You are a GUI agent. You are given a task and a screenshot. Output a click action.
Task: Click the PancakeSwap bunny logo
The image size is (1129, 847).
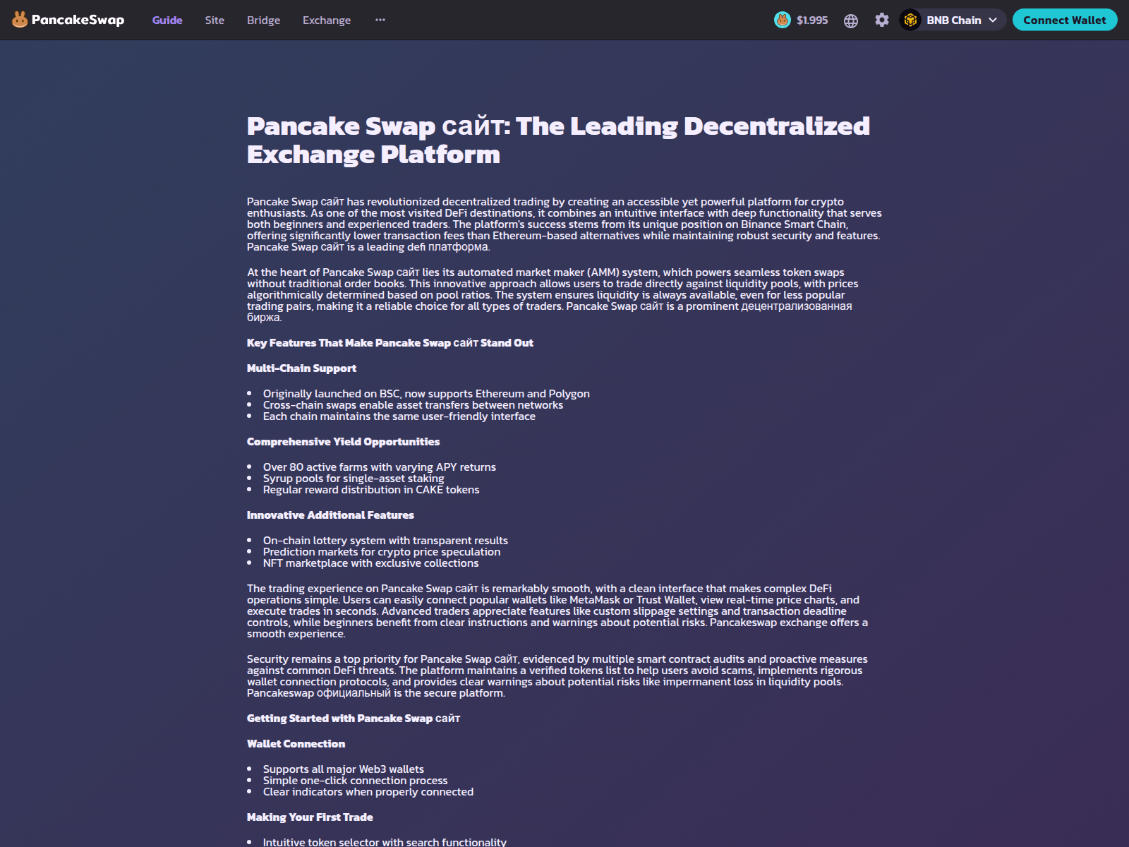tap(20, 20)
